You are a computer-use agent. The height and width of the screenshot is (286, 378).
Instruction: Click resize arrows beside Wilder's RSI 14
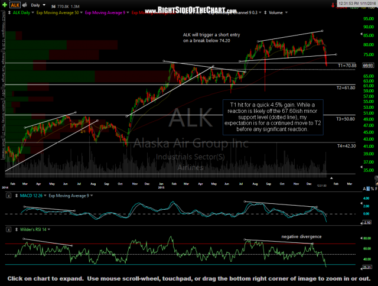point(17,230)
